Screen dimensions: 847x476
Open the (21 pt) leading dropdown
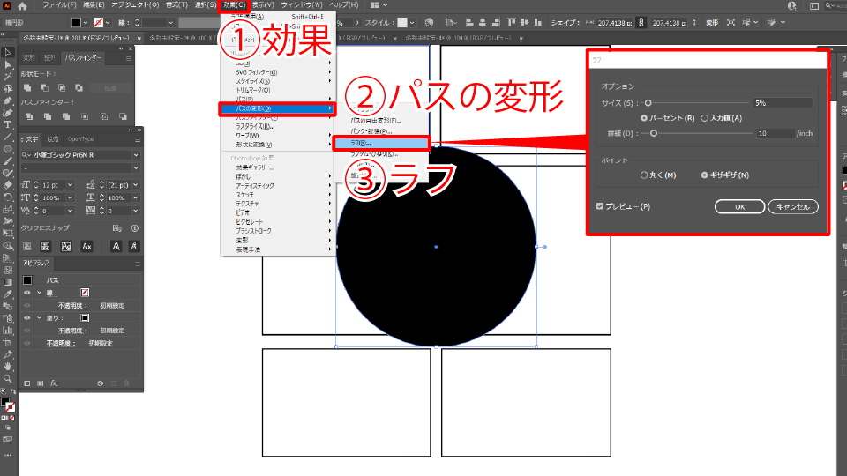tap(136, 185)
